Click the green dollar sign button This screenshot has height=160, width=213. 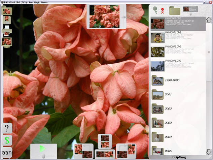tap(7, 140)
